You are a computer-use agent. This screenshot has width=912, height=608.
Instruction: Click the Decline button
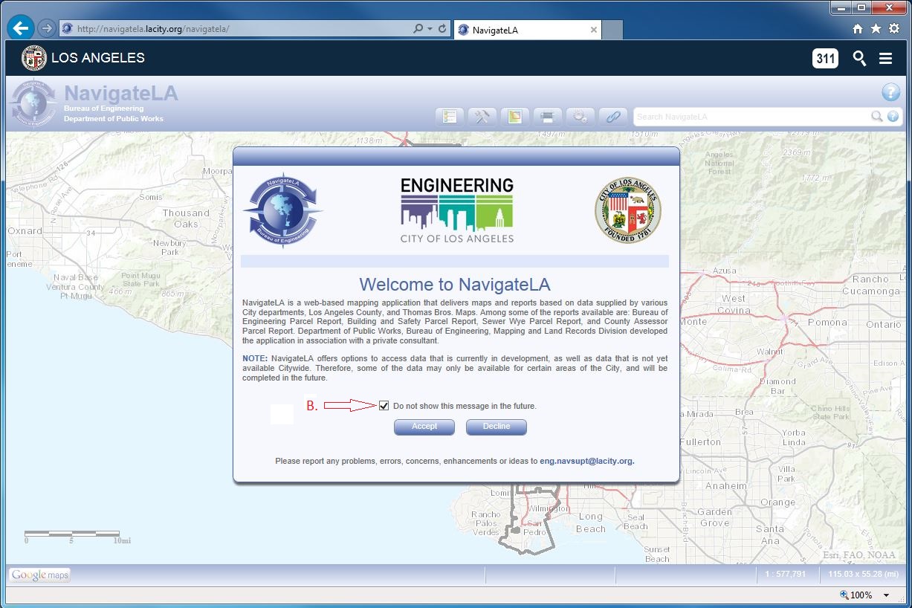pyautogui.click(x=497, y=427)
